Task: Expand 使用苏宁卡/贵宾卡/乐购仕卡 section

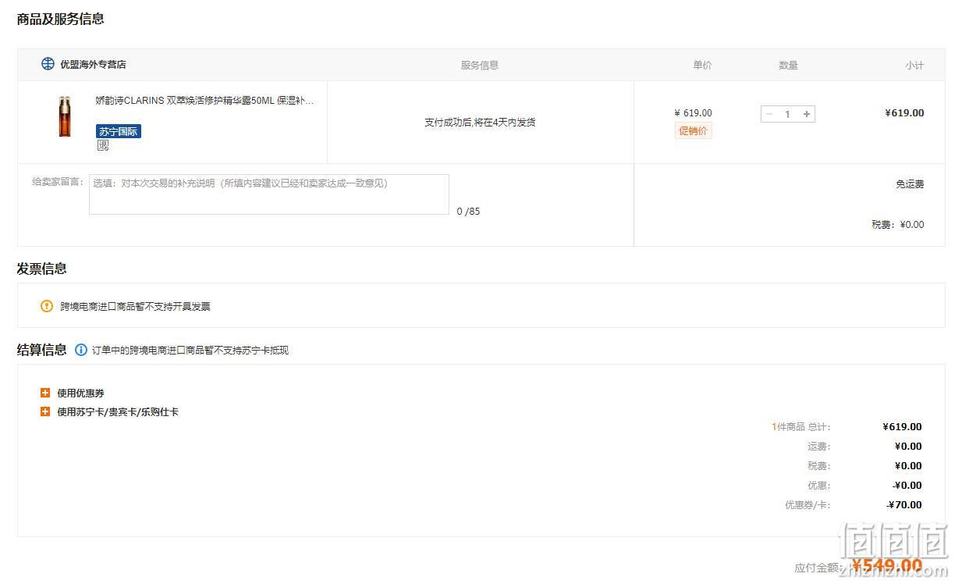Action: click(x=45, y=411)
